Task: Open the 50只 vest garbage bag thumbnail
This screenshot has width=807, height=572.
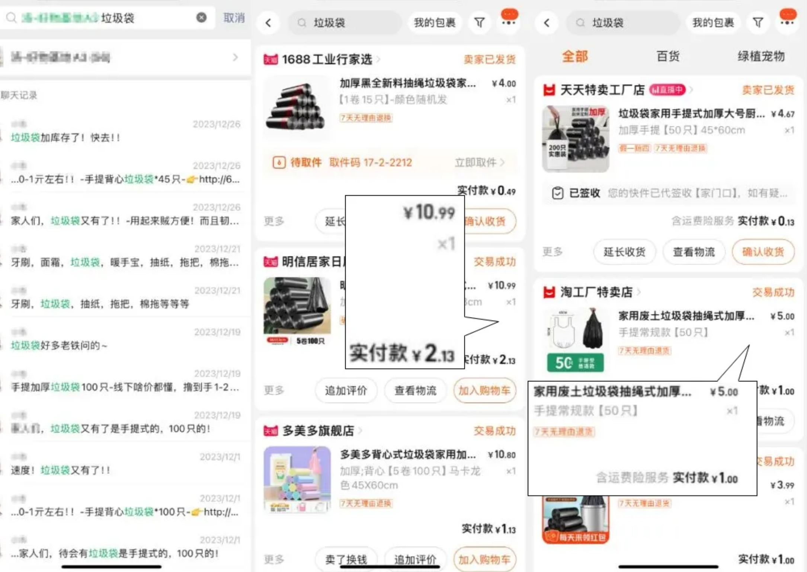Action: 576,340
